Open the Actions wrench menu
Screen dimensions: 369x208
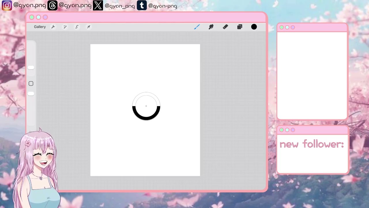pyautogui.click(x=53, y=27)
